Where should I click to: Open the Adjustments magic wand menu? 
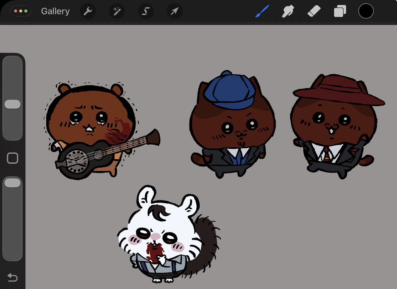pos(117,11)
